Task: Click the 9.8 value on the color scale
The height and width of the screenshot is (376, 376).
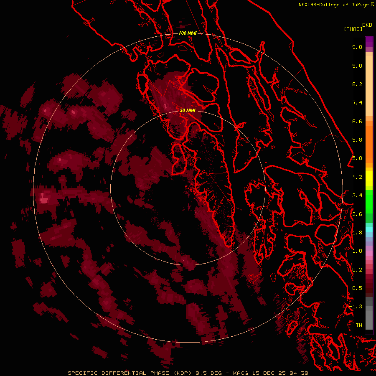Action: click(357, 47)
